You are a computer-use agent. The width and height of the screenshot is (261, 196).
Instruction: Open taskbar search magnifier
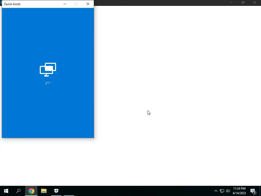tap(18, 191)
